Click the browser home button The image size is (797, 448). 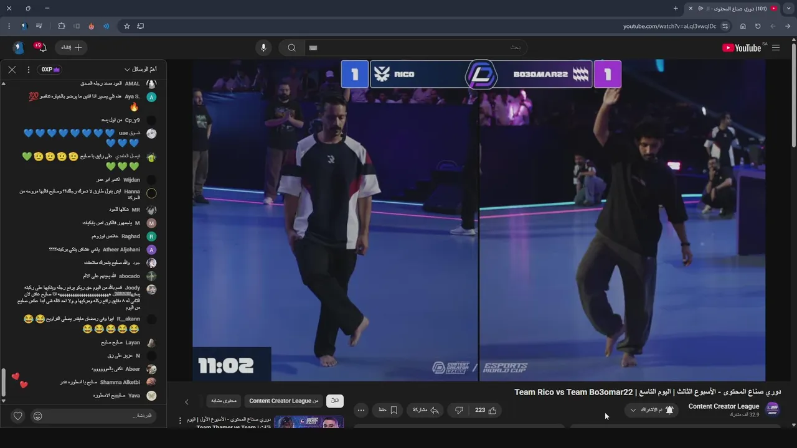tap(743, 26)
